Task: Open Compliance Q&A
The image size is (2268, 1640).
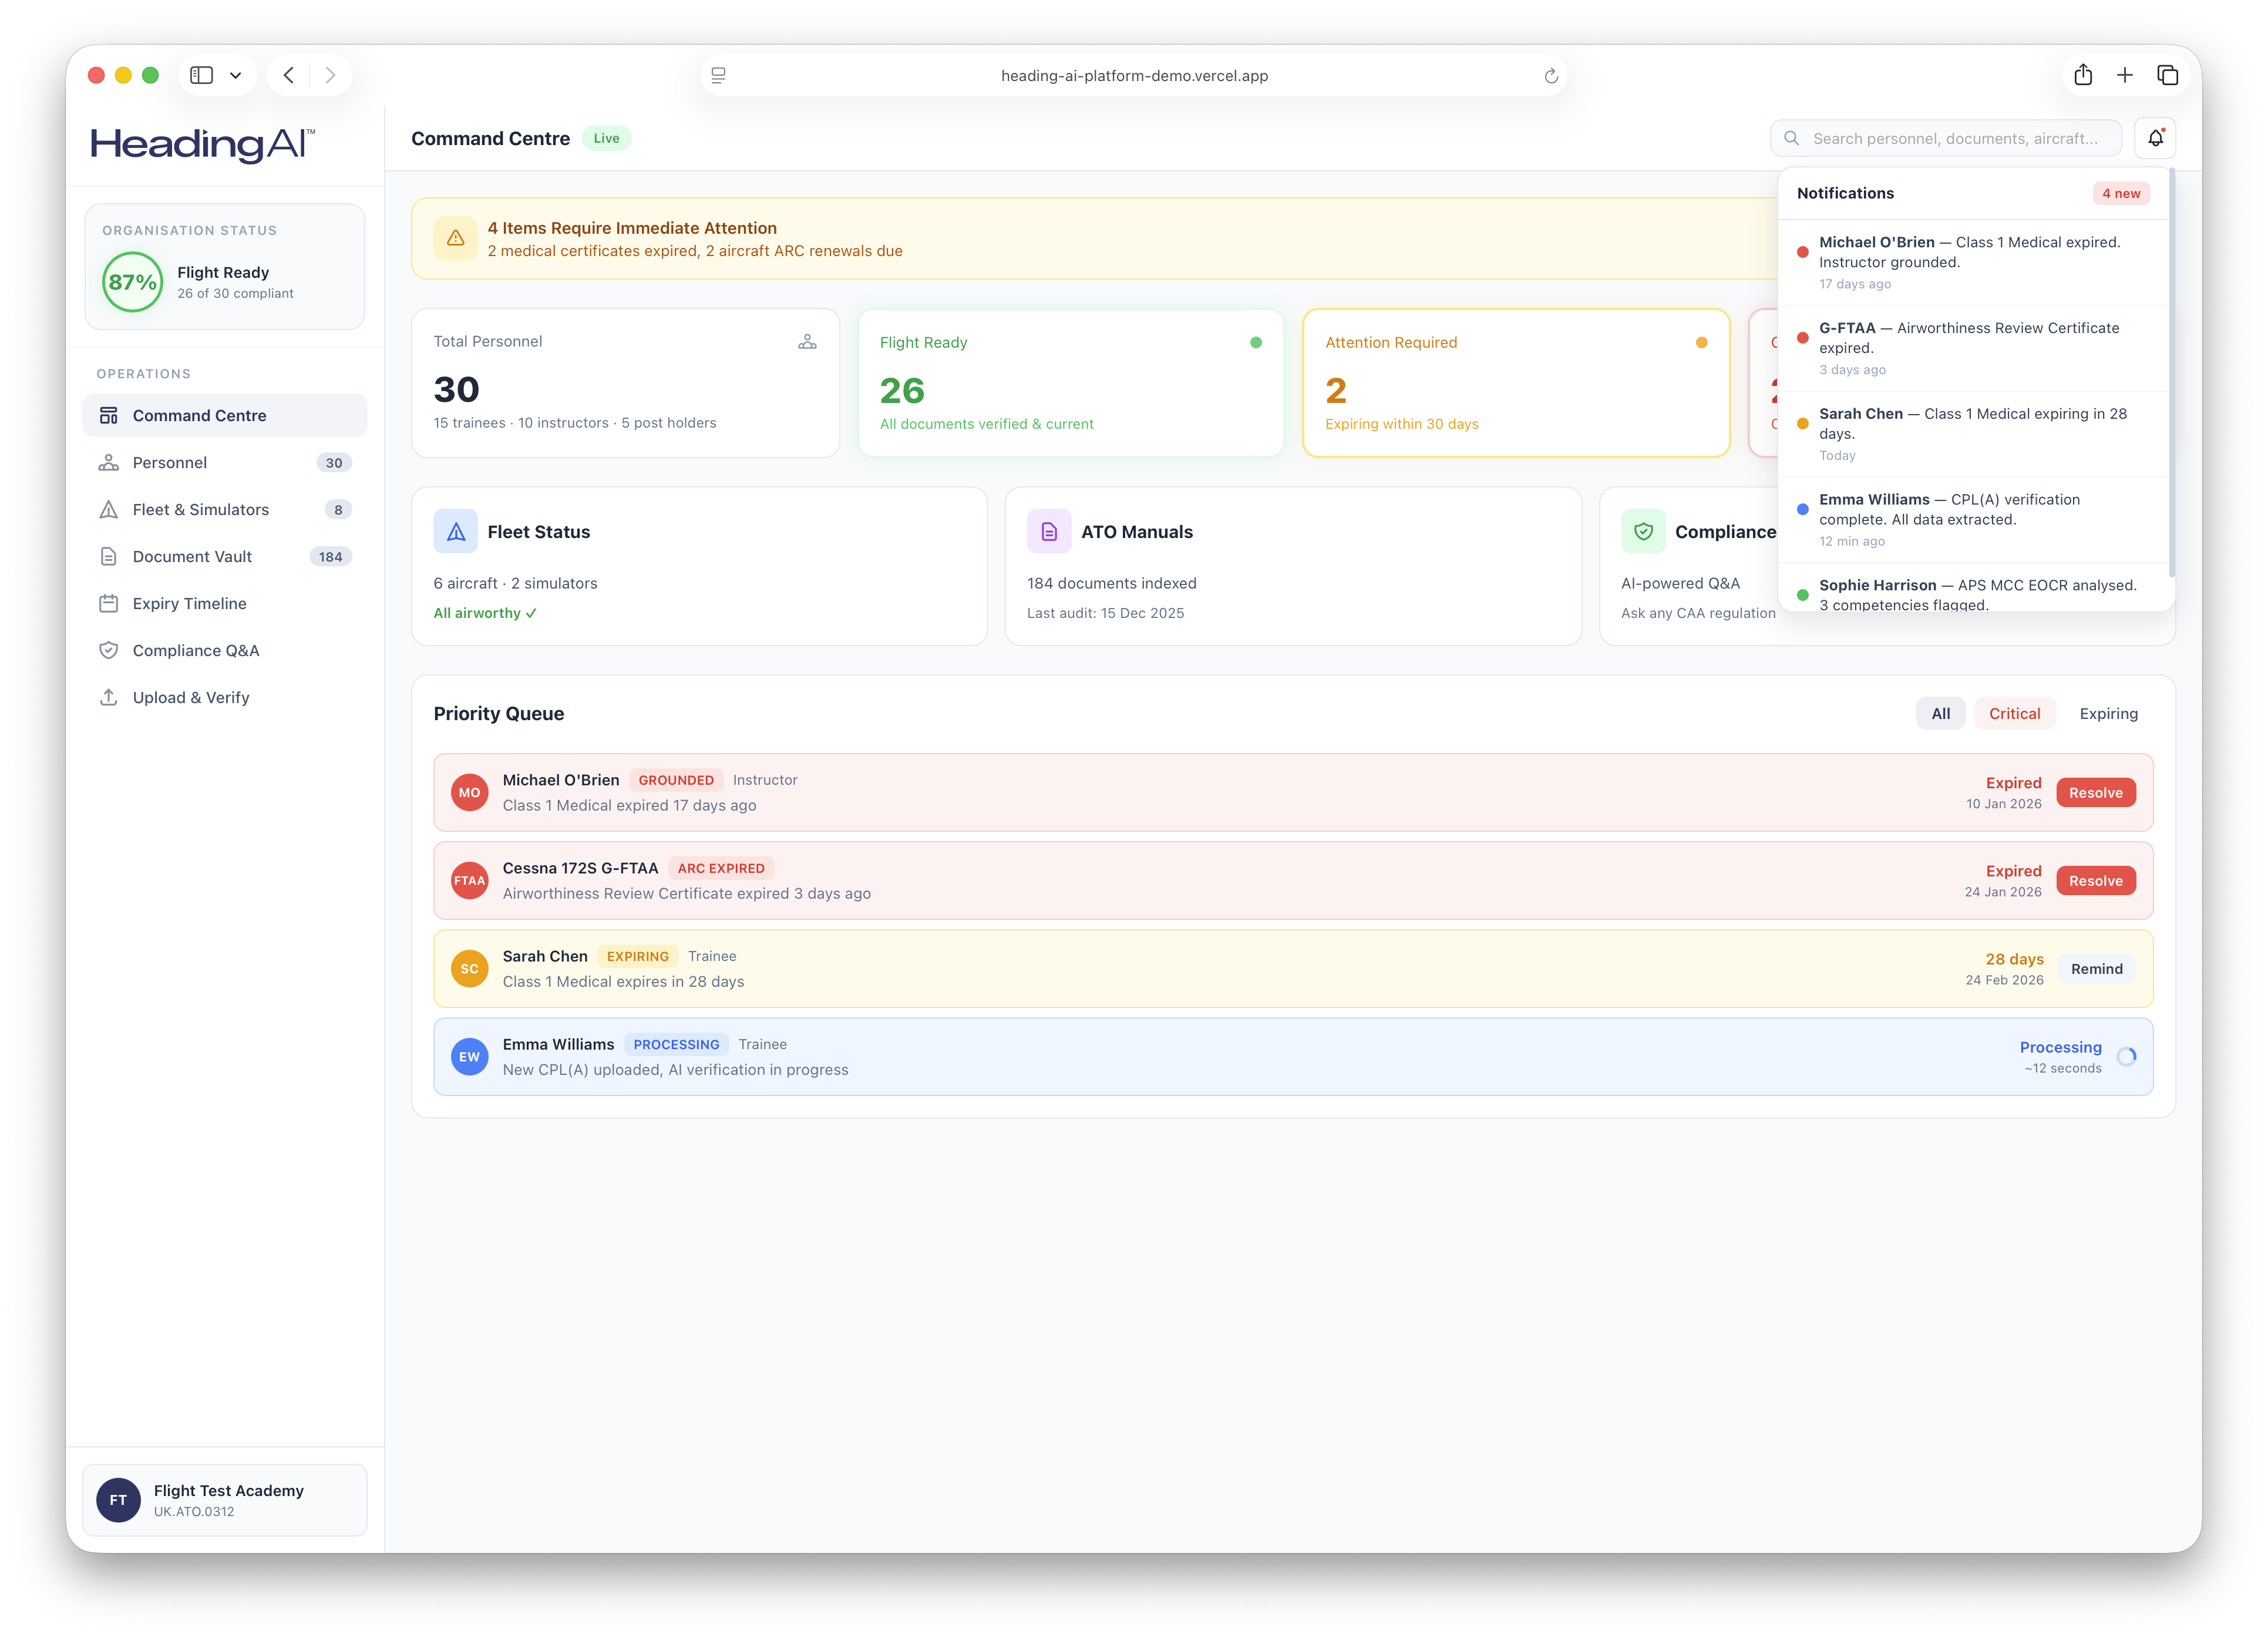Action: click(196, 650)
